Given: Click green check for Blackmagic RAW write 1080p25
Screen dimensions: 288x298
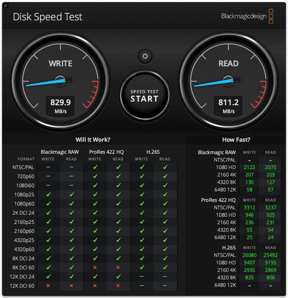Looking at the screenshot, I should [48, 194].
